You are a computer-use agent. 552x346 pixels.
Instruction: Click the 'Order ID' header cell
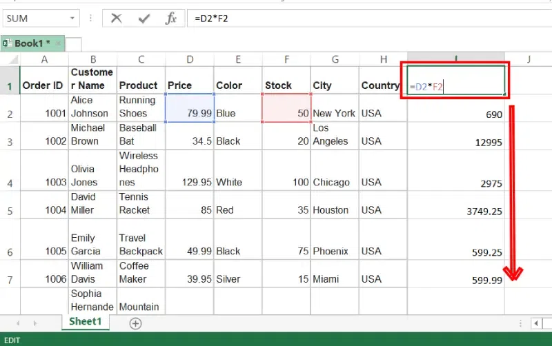[44, 80]
